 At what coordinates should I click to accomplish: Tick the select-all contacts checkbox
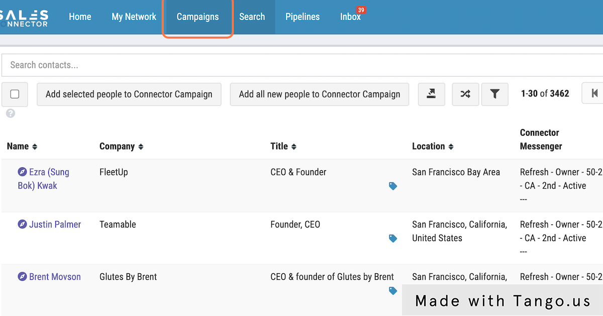tap(15, 94)
